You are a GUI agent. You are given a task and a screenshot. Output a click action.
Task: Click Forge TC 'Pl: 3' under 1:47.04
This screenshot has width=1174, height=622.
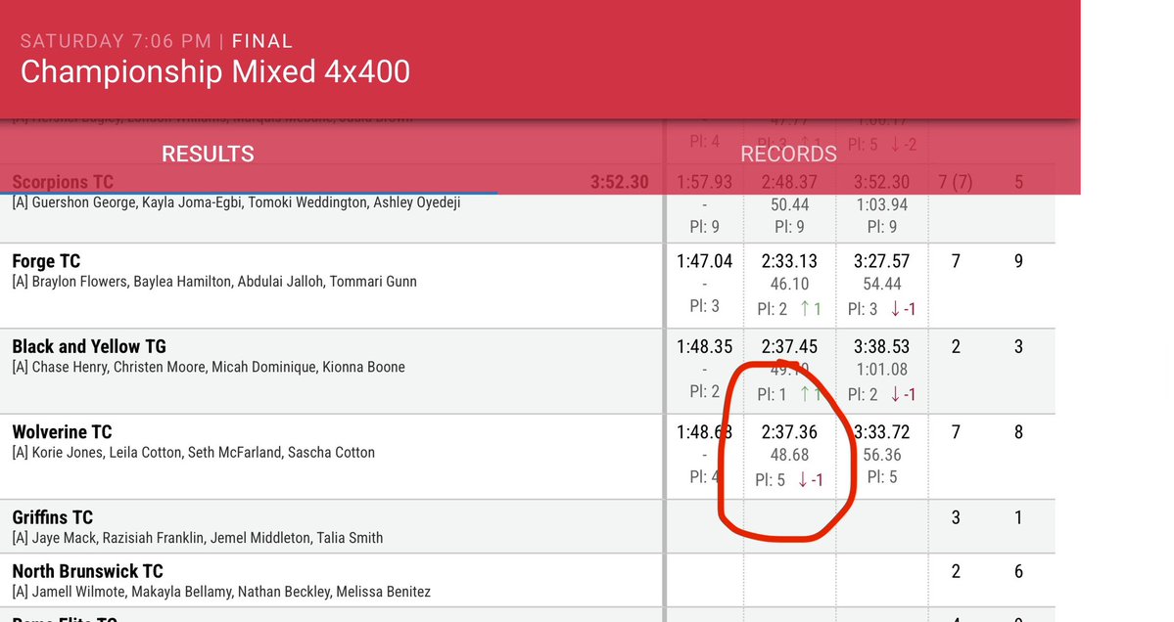tap(705, 306)
